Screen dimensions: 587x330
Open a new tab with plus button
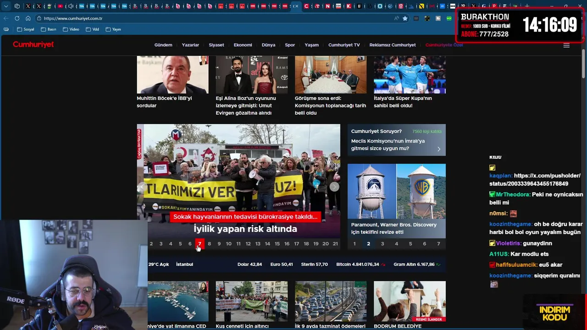click(x=526, y=6)
